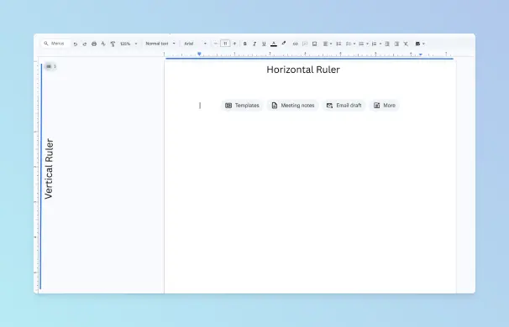Insert an image
The width and height of the screenshot is (509, 327).
tap(314, 44)
